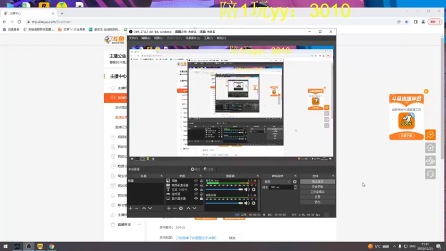Open the OBS 工具(T) menu
Viewport: 446px width, 251px height.
click(x=208, y=38)
